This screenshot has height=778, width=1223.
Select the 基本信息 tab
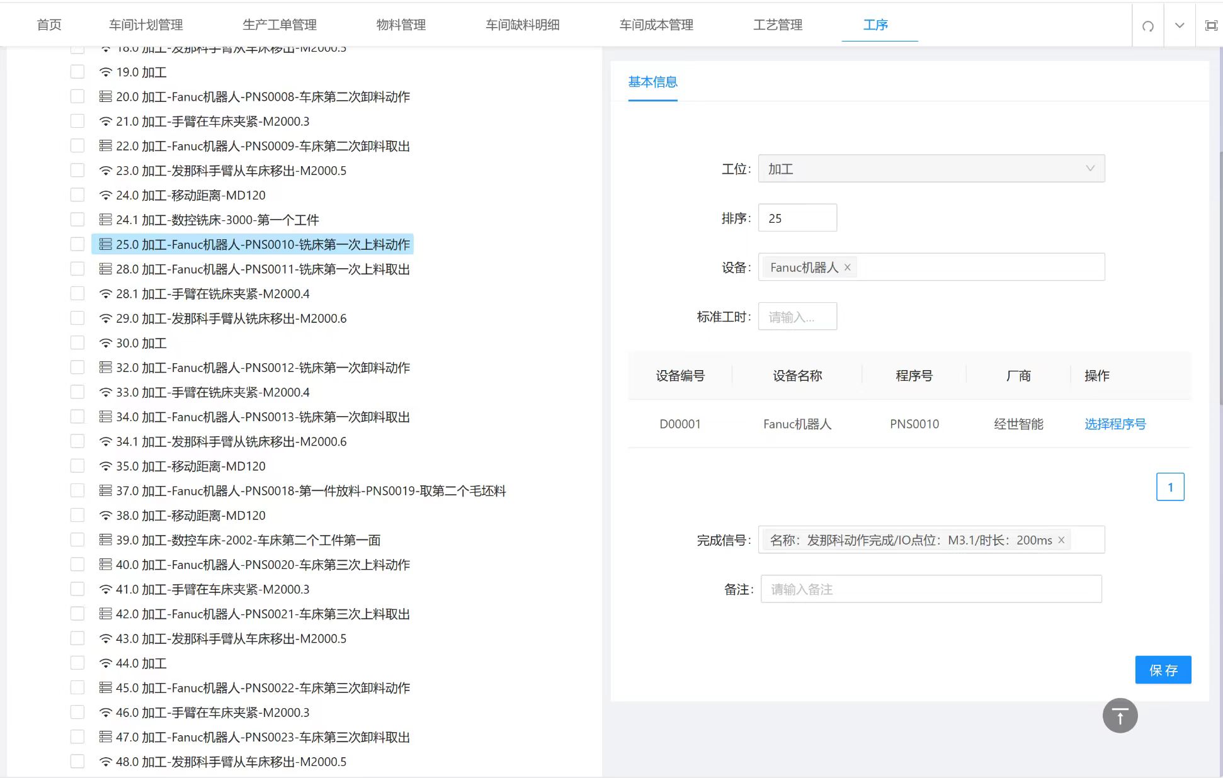coord(652,82)
